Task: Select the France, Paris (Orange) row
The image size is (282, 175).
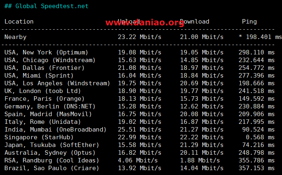Action: click(x=139, y=99)
